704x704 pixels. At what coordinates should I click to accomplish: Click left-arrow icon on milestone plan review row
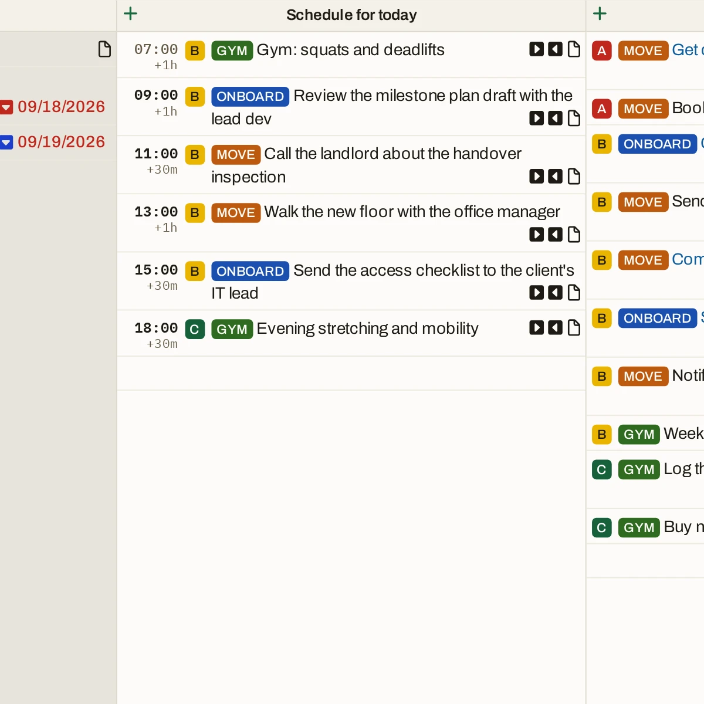pyautogui.click(x=555, y=119)
